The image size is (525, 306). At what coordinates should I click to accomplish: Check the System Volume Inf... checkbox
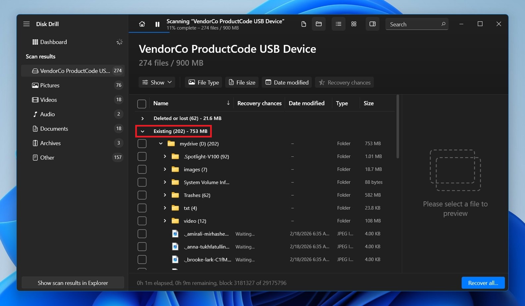coord(142,182)
